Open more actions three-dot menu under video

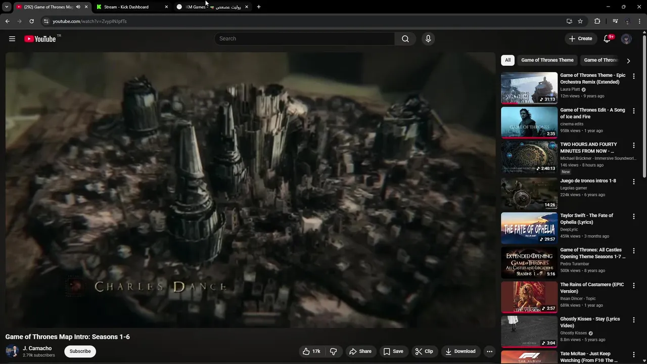pyautogui.click(x=489, y=351)
